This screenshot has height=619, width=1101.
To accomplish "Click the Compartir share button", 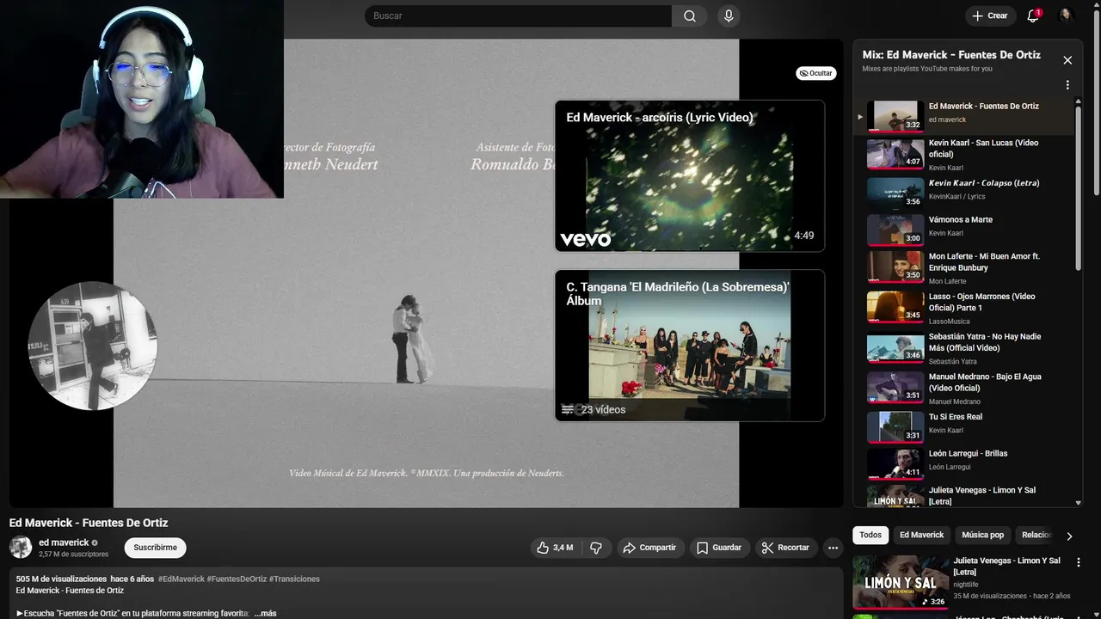I will coord(649,548).
